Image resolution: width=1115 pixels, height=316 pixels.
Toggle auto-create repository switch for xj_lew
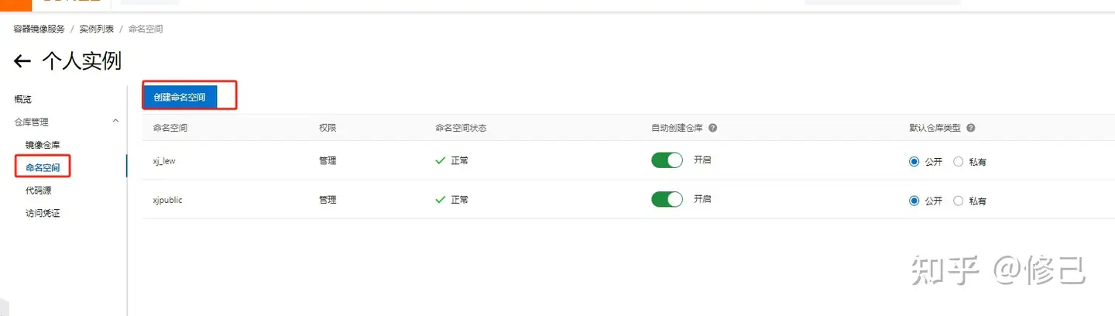click(667, 160)
